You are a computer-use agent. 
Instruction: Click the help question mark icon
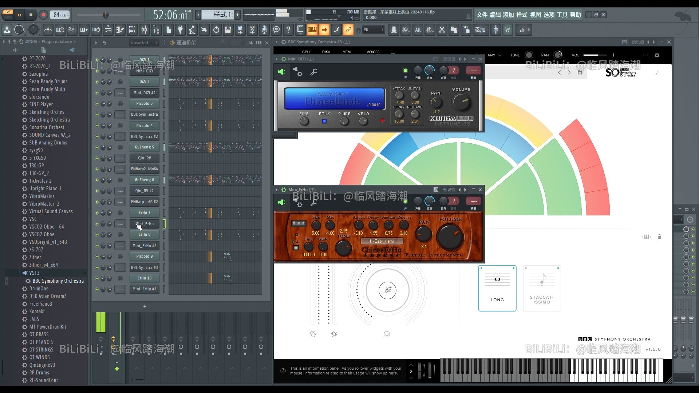[288, 30]
